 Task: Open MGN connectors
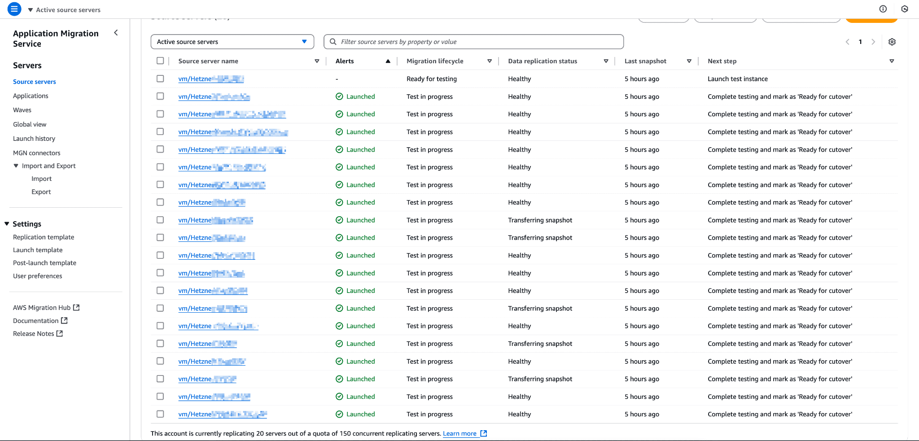(x=37, y=153)
